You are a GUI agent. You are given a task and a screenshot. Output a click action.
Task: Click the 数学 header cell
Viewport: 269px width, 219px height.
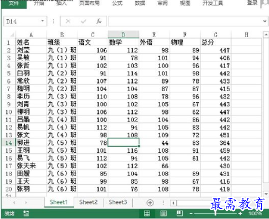[123, 42]
